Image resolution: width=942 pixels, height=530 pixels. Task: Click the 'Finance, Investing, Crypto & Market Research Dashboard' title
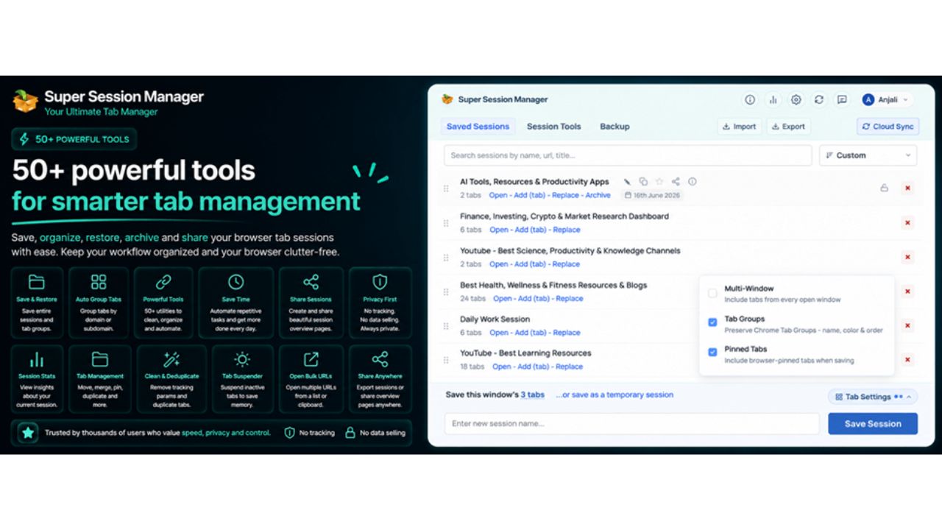[x=564, y=216]
